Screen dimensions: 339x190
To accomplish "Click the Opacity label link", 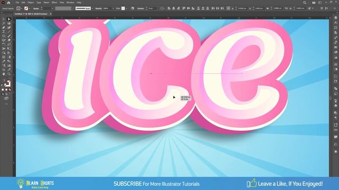I will pos(99,8).
